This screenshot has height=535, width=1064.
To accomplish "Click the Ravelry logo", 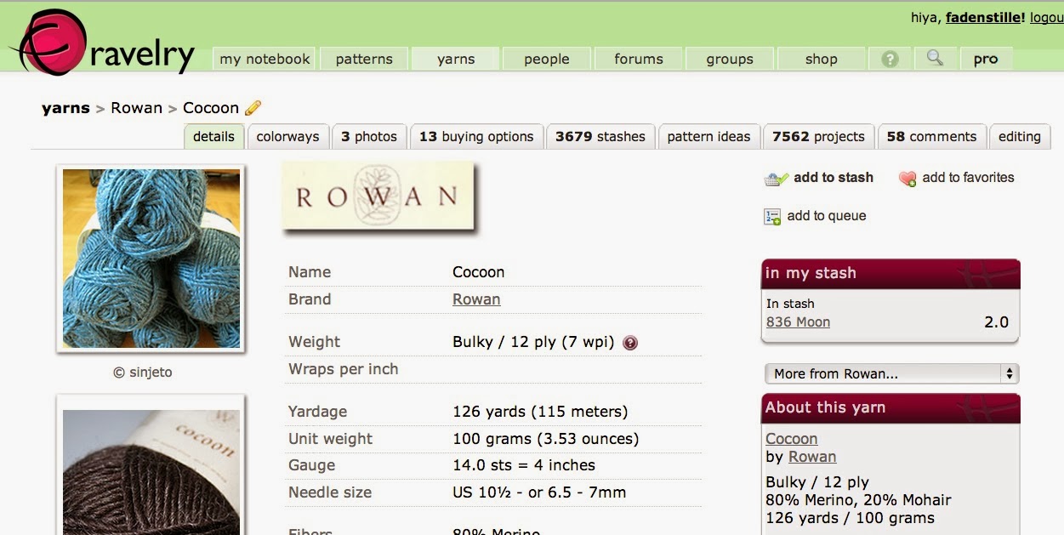I will pyautogui.click(x=102, y=43).
